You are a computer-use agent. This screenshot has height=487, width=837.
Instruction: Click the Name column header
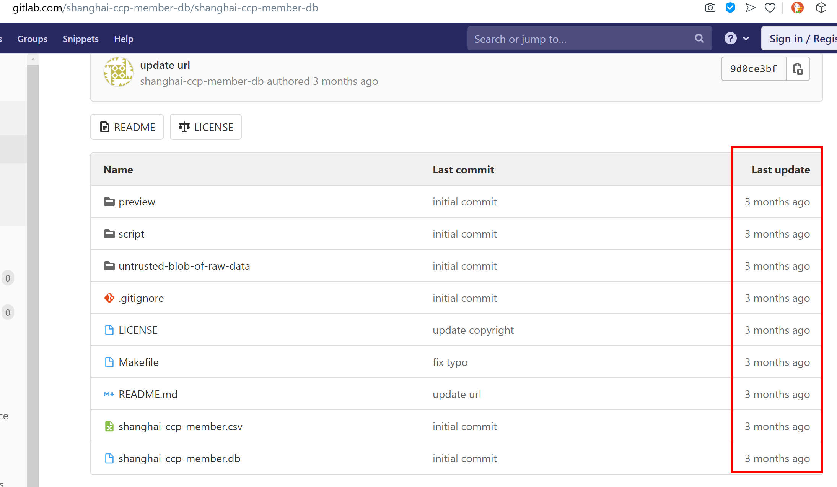(118, 170)
